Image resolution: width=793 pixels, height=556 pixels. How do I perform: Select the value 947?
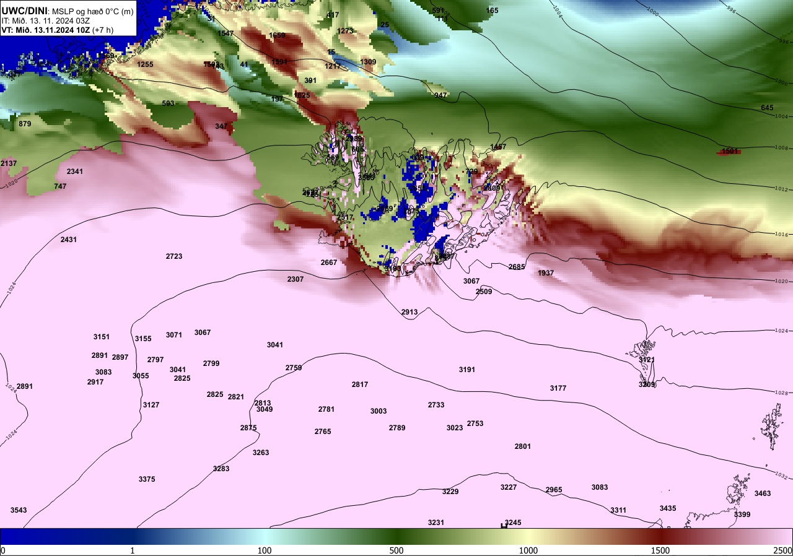click(x=440, y=95)
